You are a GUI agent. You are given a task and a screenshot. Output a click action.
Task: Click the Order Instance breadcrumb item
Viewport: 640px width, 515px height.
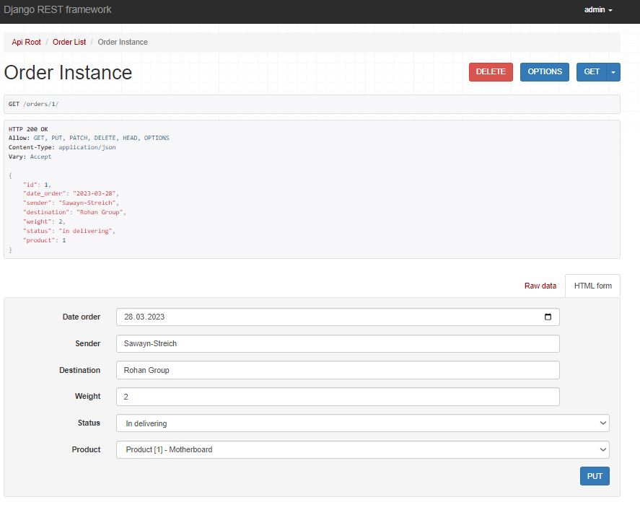point(123,42)
